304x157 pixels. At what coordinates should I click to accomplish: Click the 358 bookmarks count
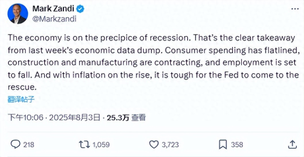pyautogui.click(x=237, y=145)
